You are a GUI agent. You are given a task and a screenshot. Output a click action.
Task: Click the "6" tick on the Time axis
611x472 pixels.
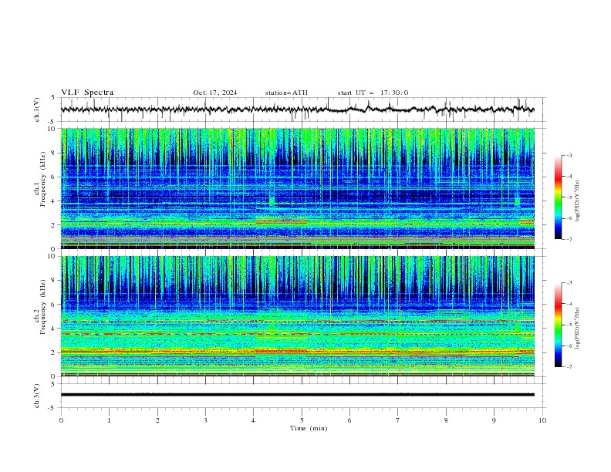[350, 420]
